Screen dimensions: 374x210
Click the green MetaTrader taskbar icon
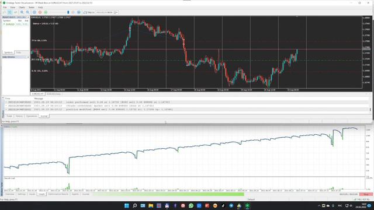(247, 205)
